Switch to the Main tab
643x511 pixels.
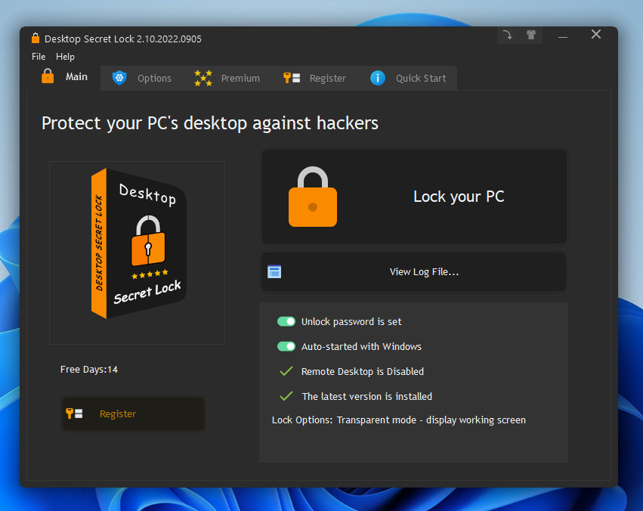coord(65,76)
